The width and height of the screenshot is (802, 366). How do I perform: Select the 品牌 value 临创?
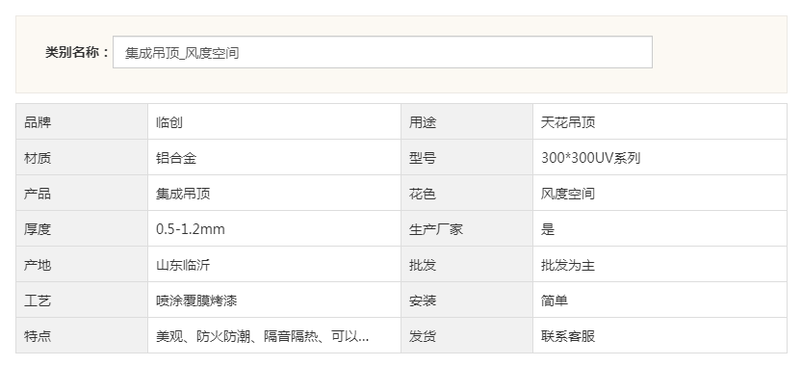(169, 122)
